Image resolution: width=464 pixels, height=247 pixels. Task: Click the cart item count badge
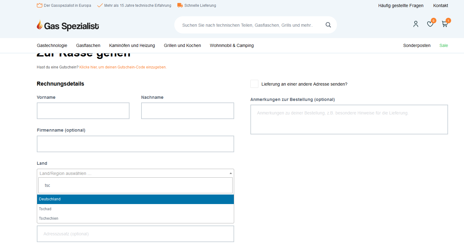click(448, 21)
